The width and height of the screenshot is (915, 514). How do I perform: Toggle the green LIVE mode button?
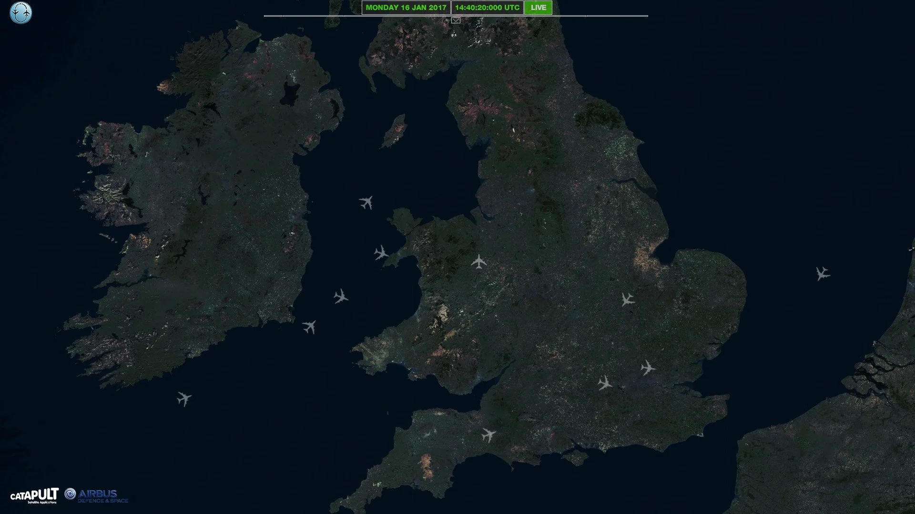point(538,8)
